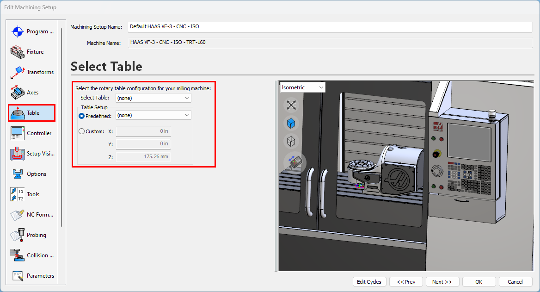Go to the Parameters page label
This screenshot has height=292, width=540.
click(x=40, y=275)
